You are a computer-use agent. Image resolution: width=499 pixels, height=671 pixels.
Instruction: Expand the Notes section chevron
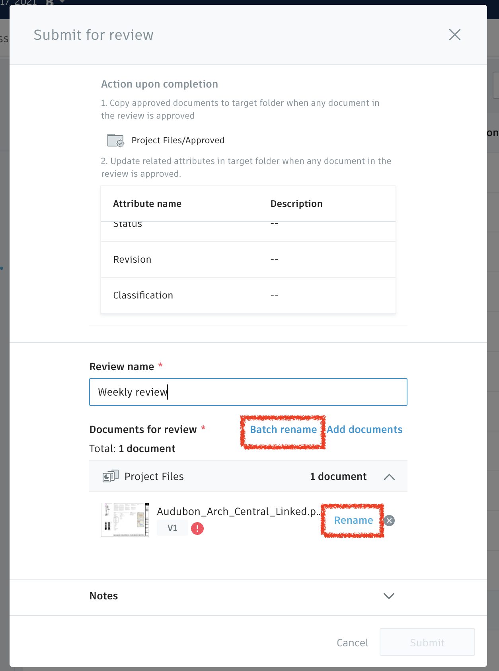(389, 596)
